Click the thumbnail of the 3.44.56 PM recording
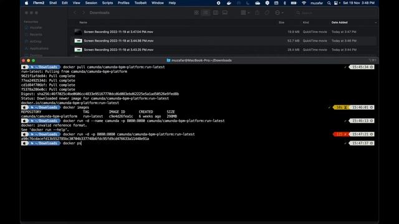Image resolution: width=399 pixels, height=224 pixels. (x=78, y=40)
